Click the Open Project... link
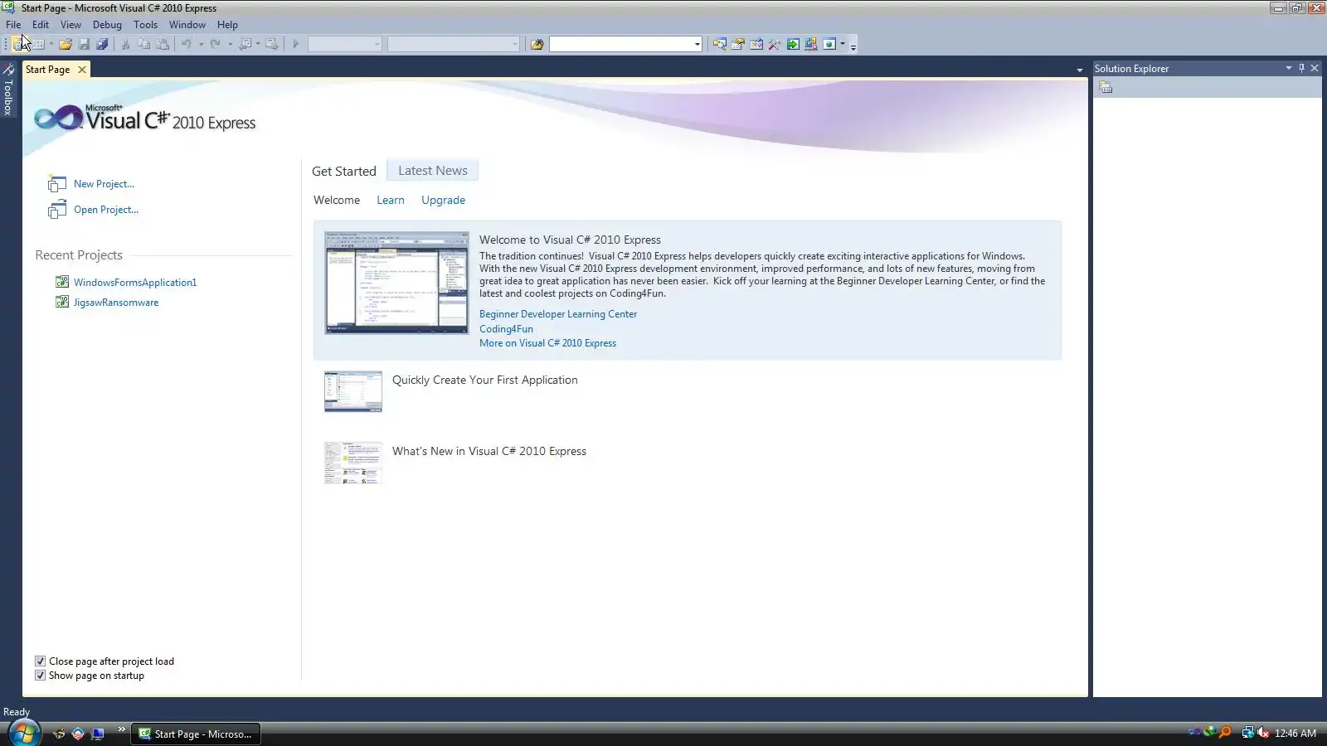Image resolution: width=1327 pixels, height=746 pixels. (x=106, y=210)
